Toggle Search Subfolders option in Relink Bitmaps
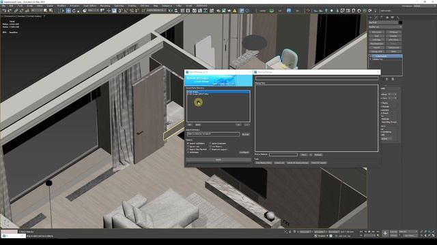Screen dimensions: 437x245 pos(188,144)
